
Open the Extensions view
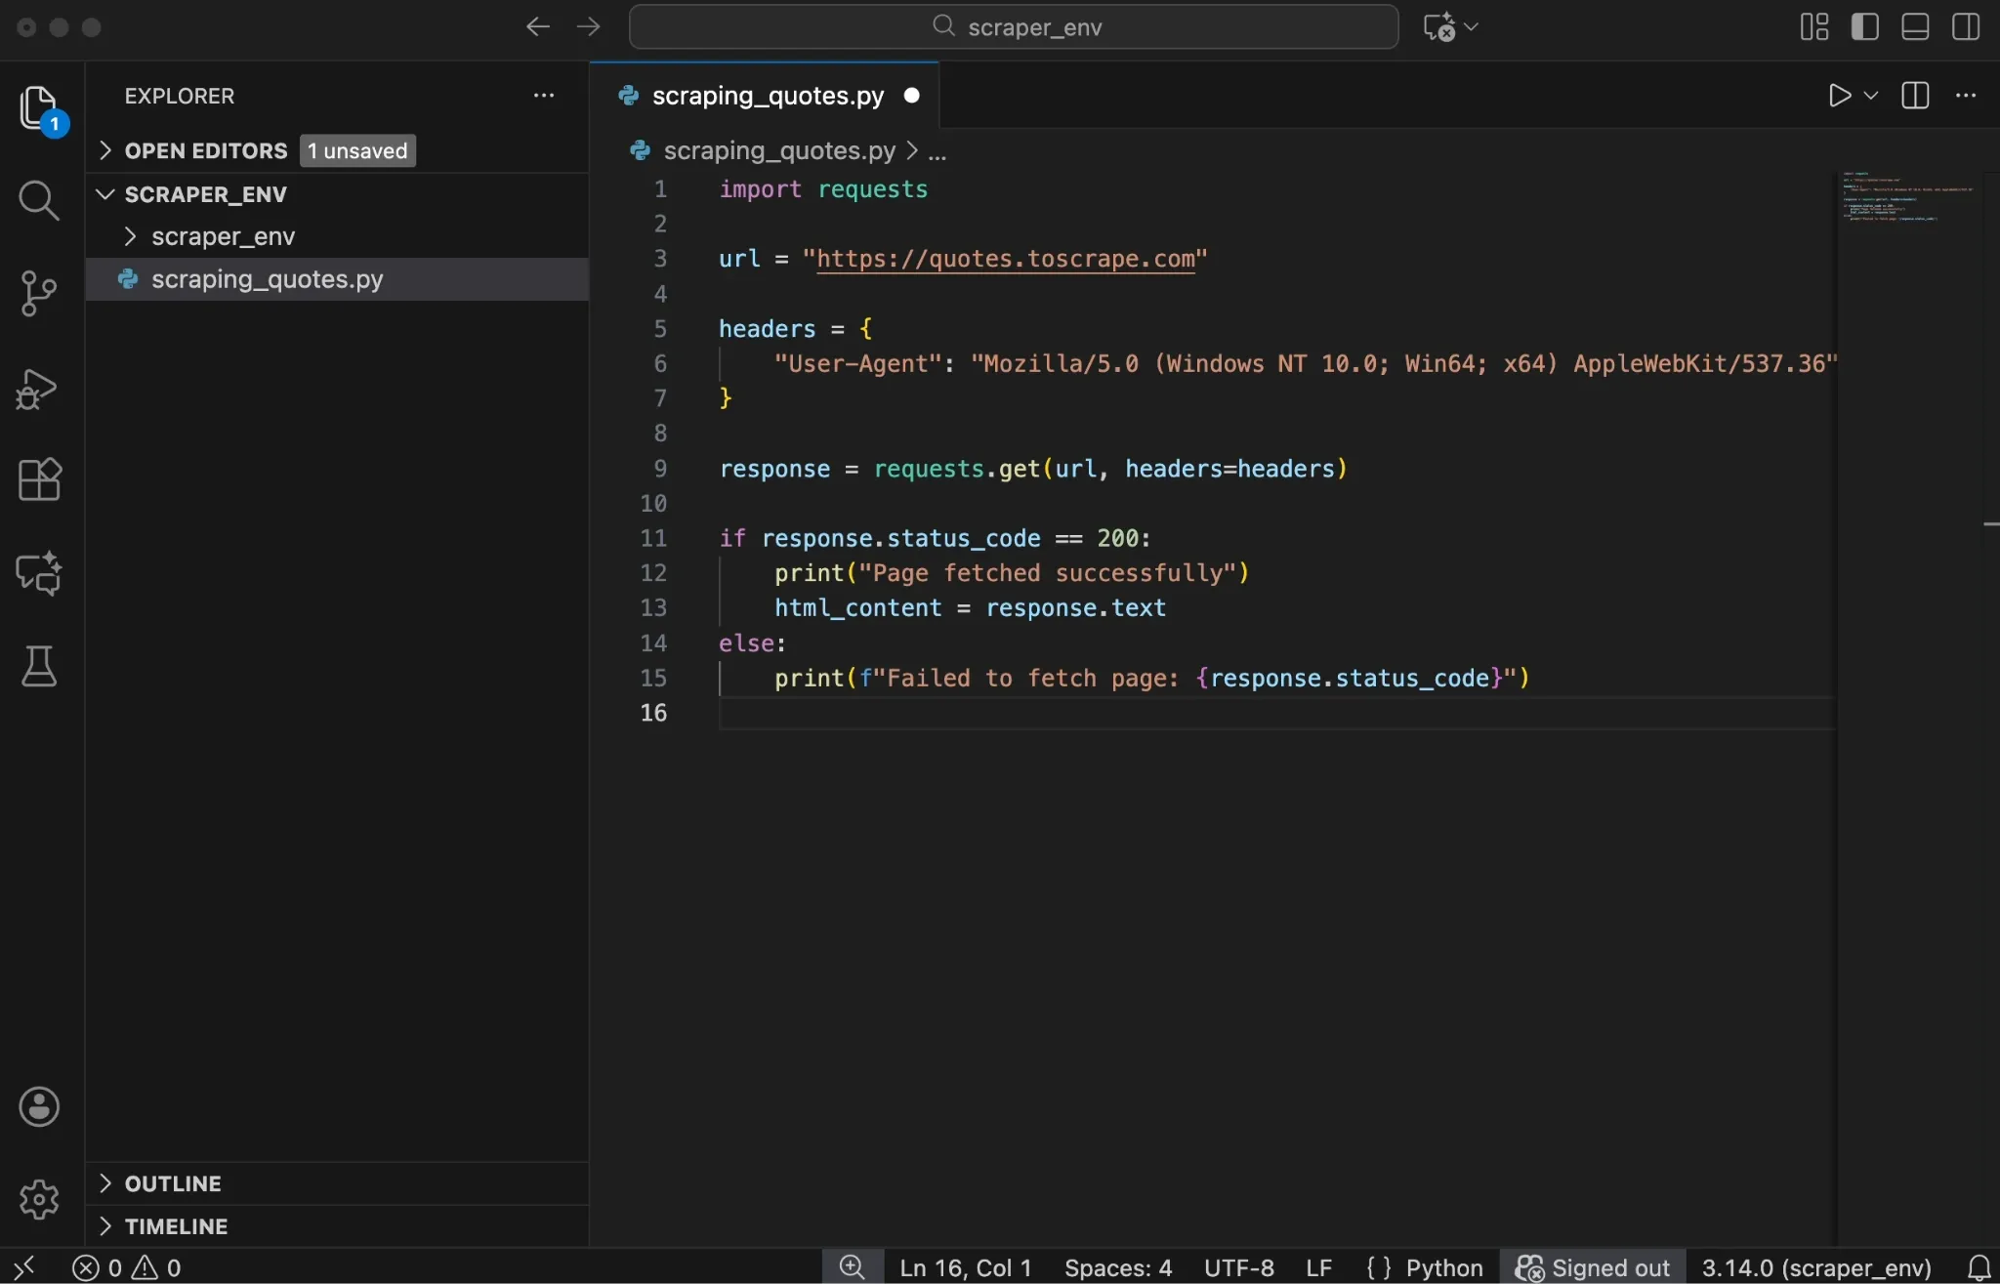coord(39,479)
